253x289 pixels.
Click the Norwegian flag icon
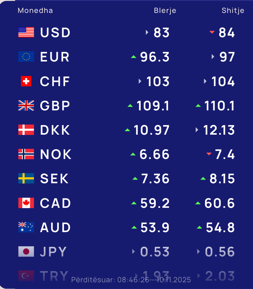click(x=26, y=154)
